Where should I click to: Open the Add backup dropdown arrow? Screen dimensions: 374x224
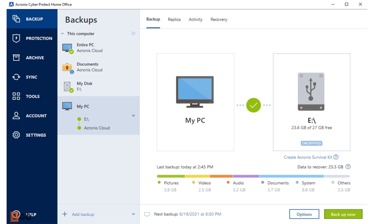pyautogui.click(x=133, y=214)
